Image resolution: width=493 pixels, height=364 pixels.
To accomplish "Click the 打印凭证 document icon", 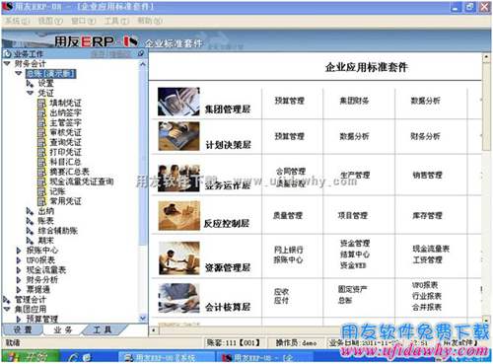I will click(x=41, y=152).
